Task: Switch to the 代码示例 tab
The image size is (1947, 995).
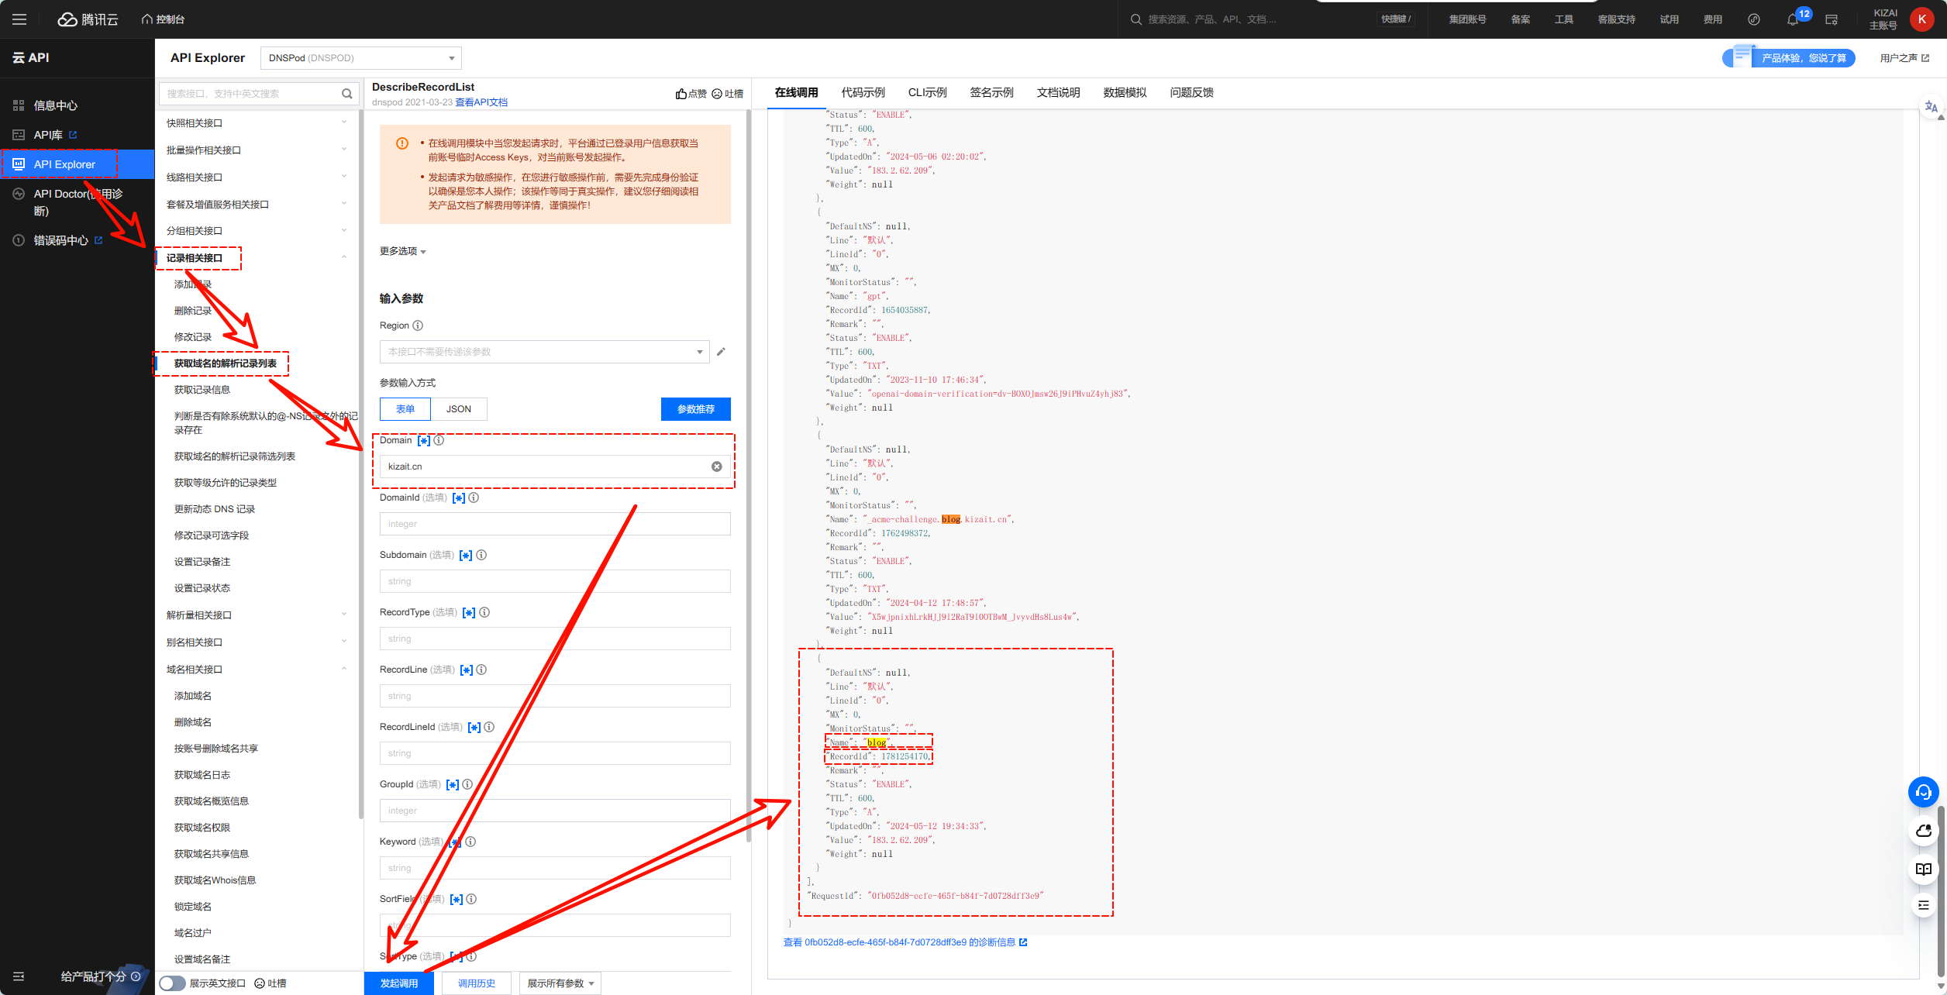Action: (x=863, y=92)
